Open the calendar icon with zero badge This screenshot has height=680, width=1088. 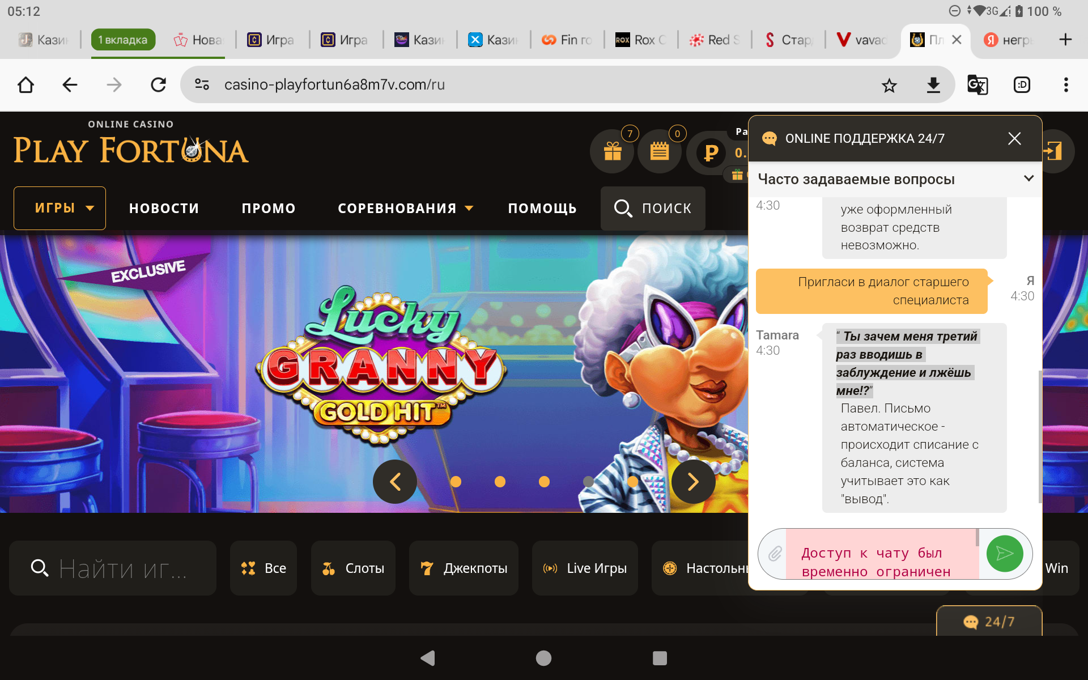coord(659,151)
